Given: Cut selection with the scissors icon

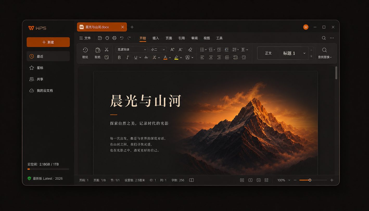Looking at the screenshot, I should pyautogui.click(x=106, y=49).
